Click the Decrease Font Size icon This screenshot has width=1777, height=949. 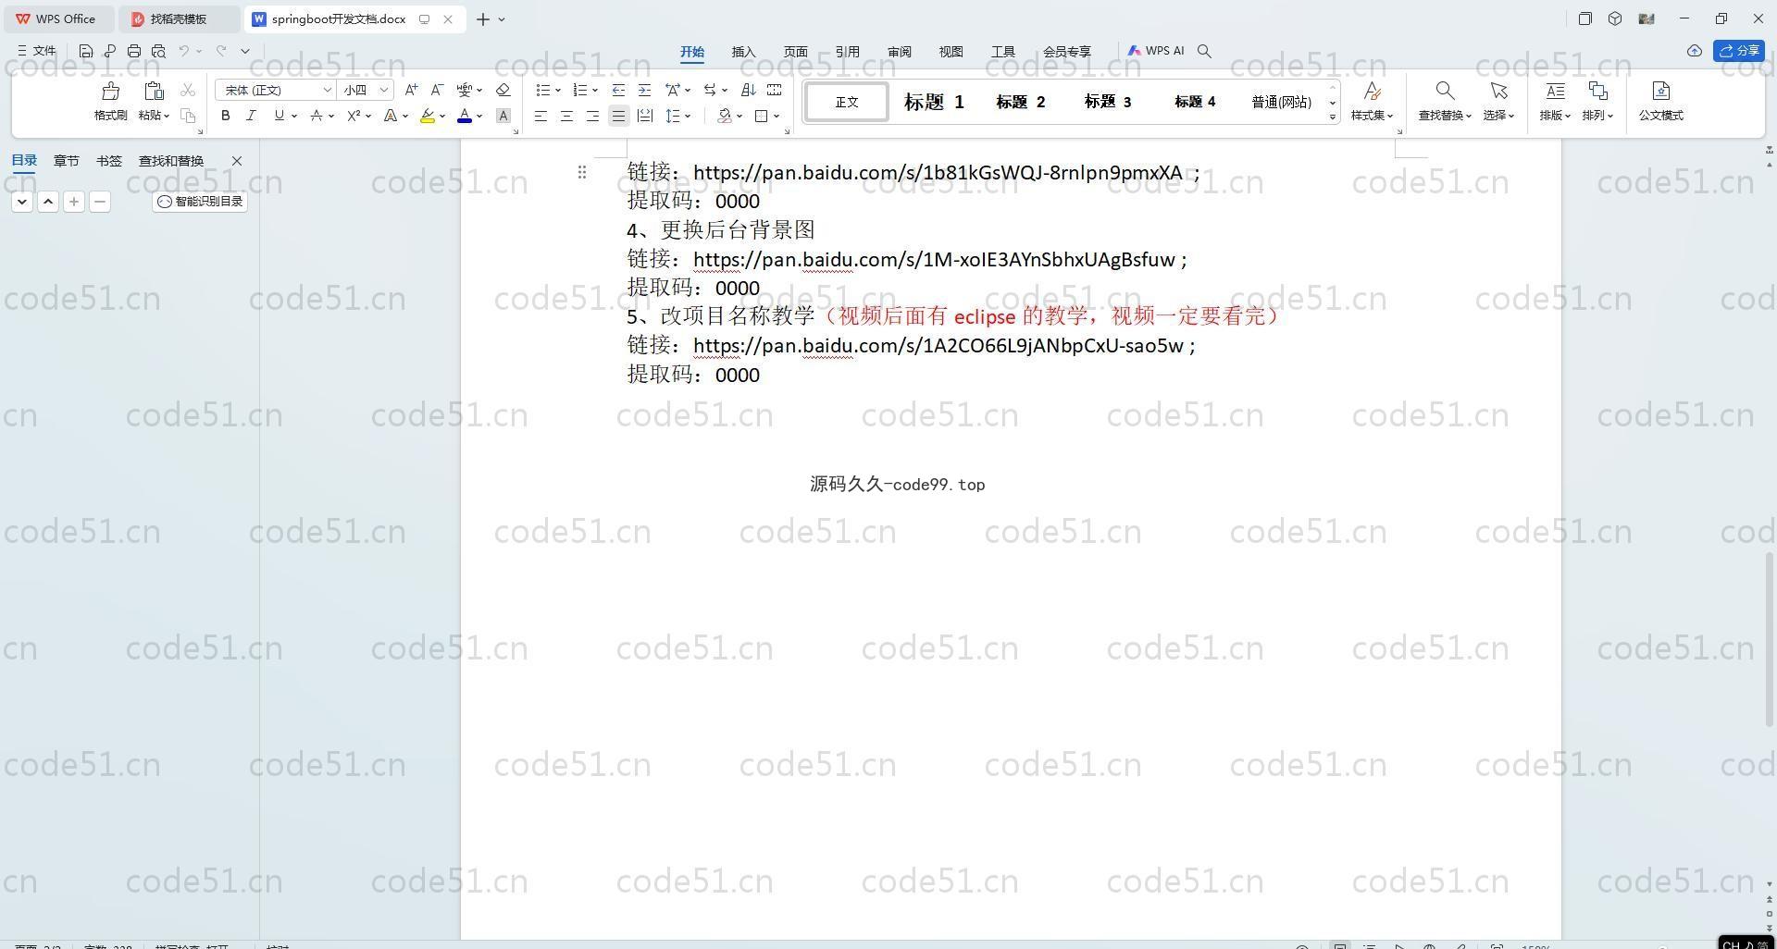(437, 90)
